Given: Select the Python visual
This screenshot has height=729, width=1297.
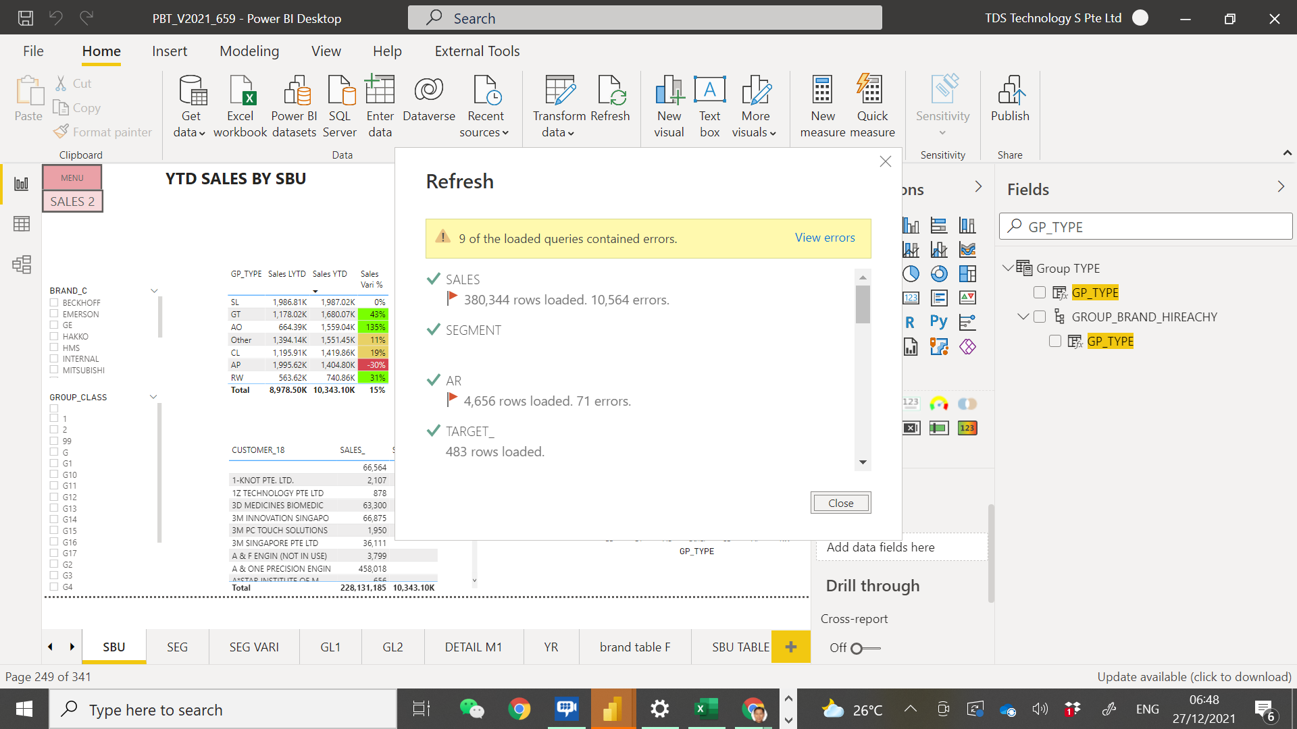Looking at the screenshot, I should 938,322.
